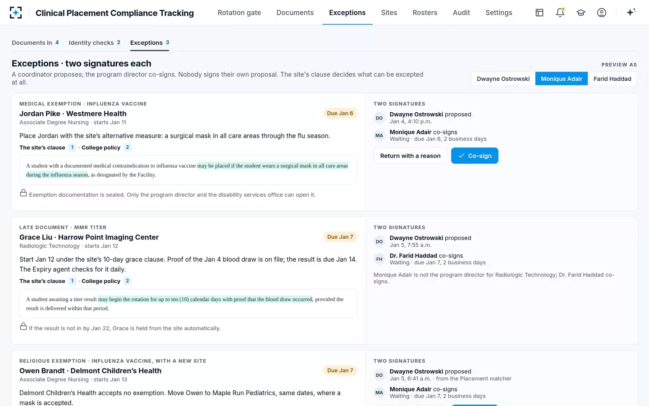Open the user account icon
The height and width of the screenshot is (406, 649).
click(602, 13)
